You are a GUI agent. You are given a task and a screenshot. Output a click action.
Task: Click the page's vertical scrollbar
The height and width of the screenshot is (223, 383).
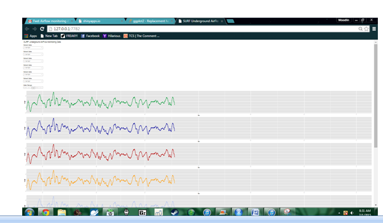pyautogui.click(x=376, y=96)
